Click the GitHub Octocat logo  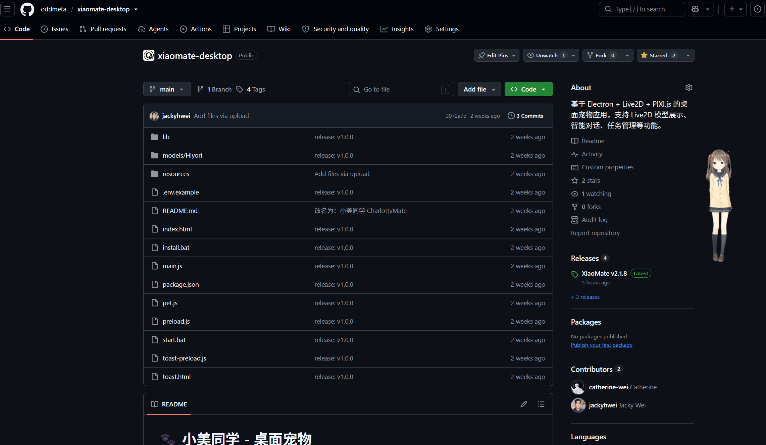[x=27, y=9]
